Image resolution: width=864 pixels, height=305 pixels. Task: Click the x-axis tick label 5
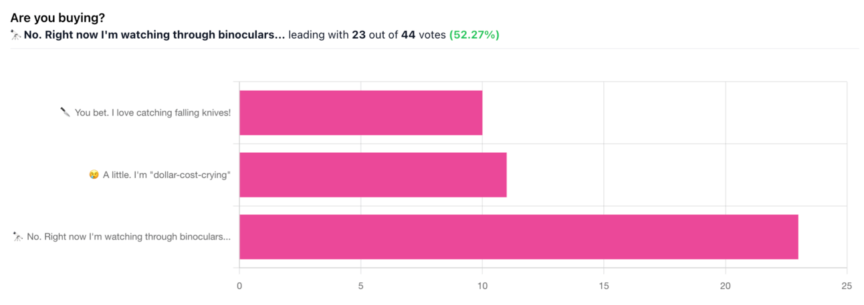(x=361, y=286)
